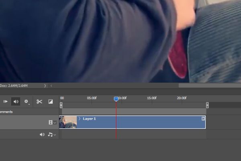241x161 pixels.
Task: Open timeline playback settings gear
Action: [26, 102]
